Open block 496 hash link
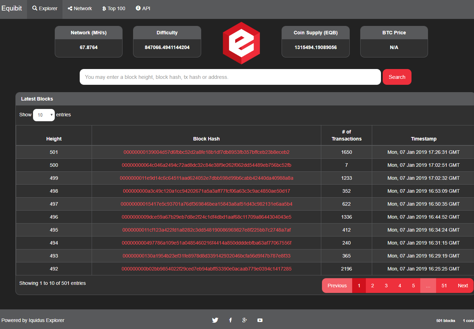Screen dimensions: 474x329 coord(206,217)
